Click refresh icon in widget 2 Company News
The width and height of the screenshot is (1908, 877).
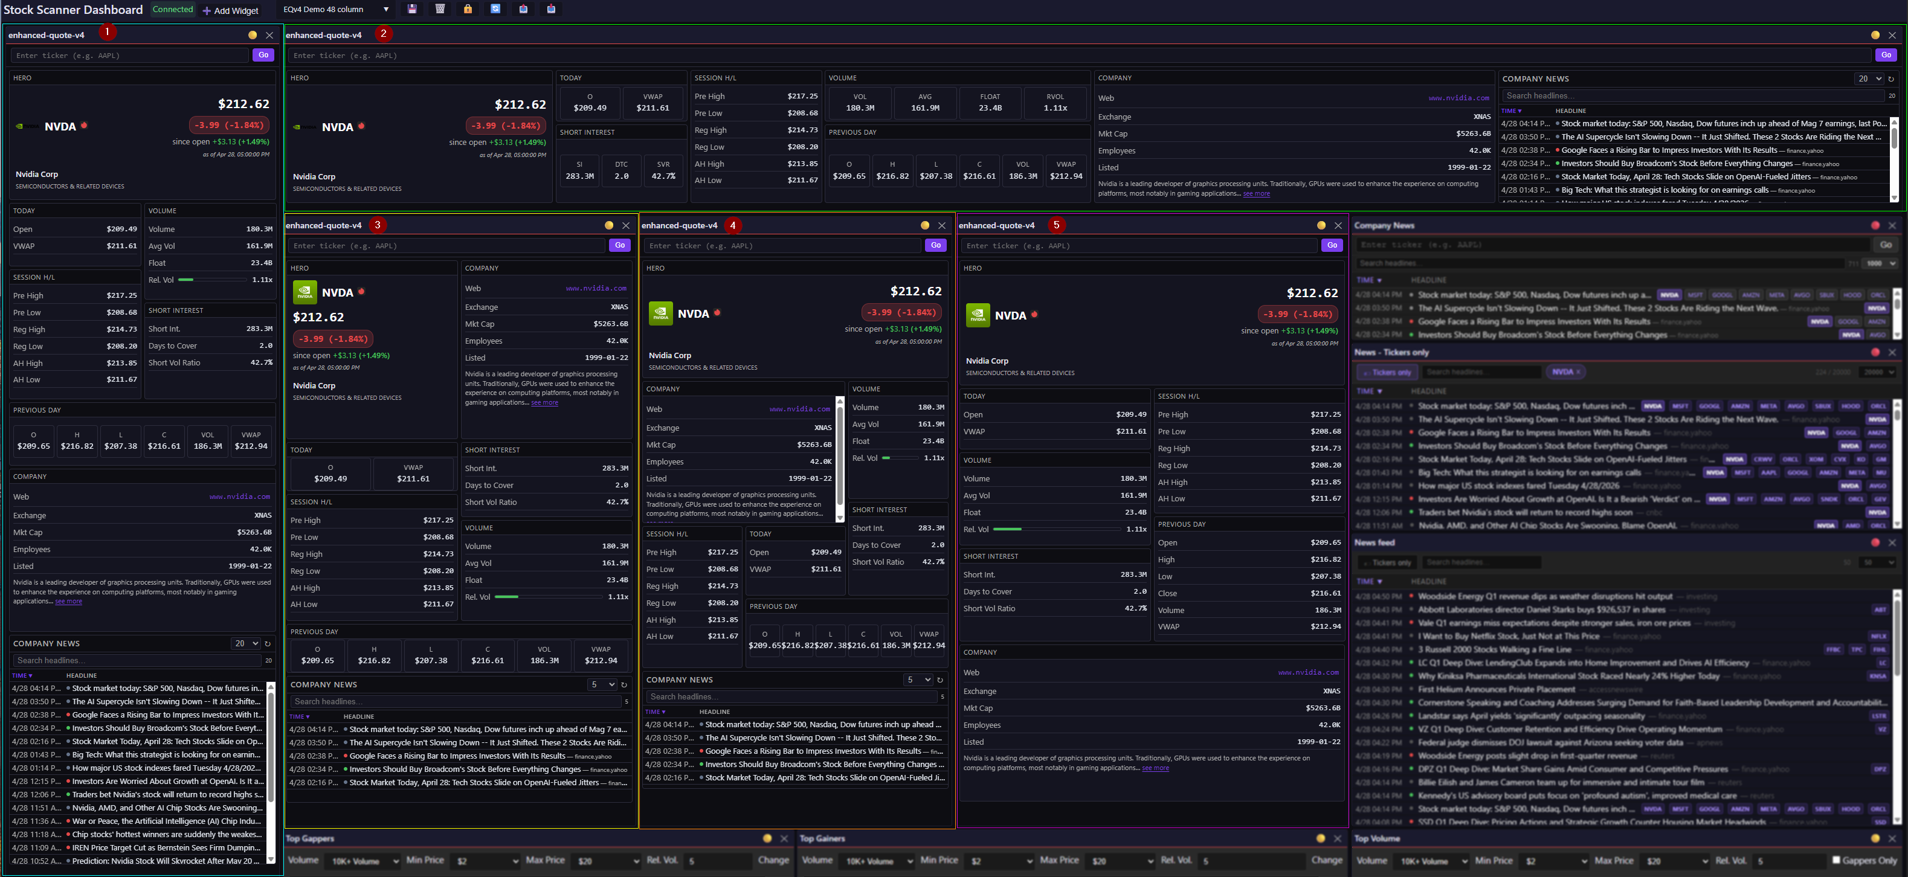tap(1891, 79)
